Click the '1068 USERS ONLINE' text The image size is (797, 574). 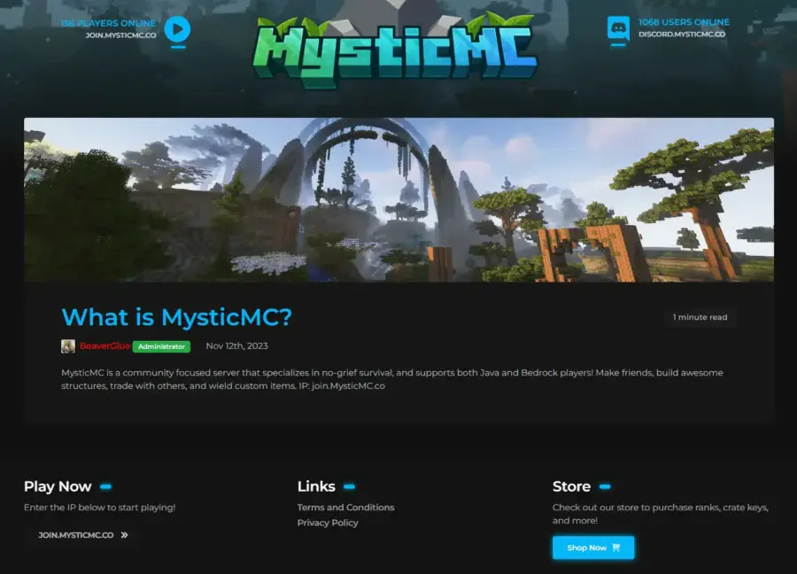[x=684, y=22]
